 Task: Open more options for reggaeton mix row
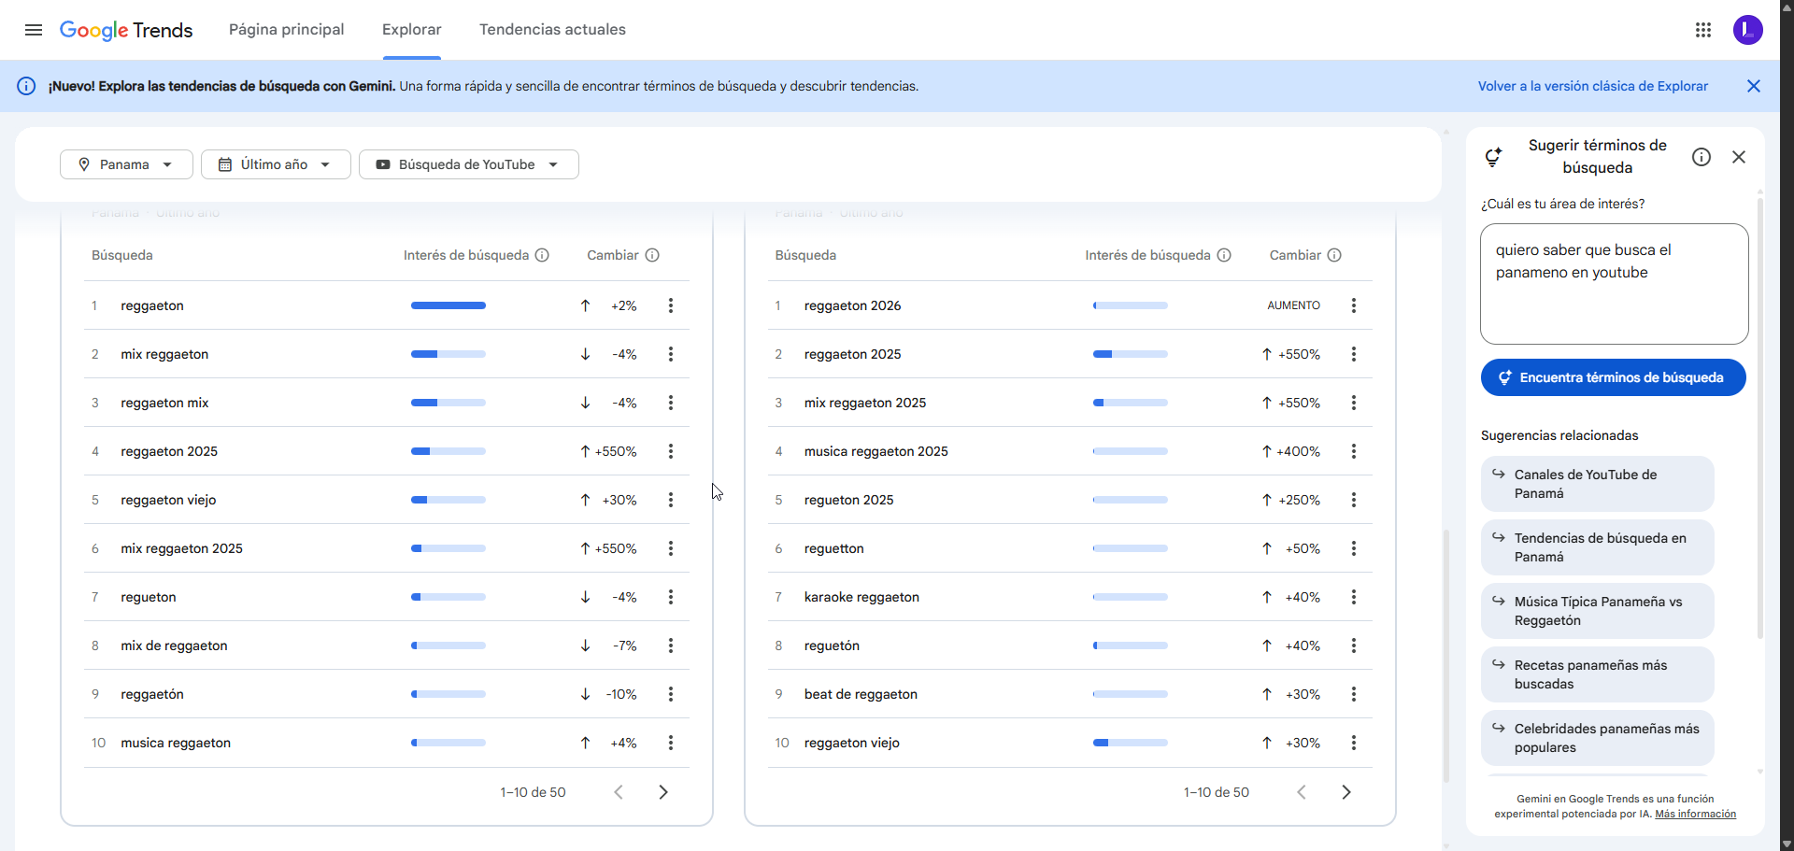[x=671, y=403]
